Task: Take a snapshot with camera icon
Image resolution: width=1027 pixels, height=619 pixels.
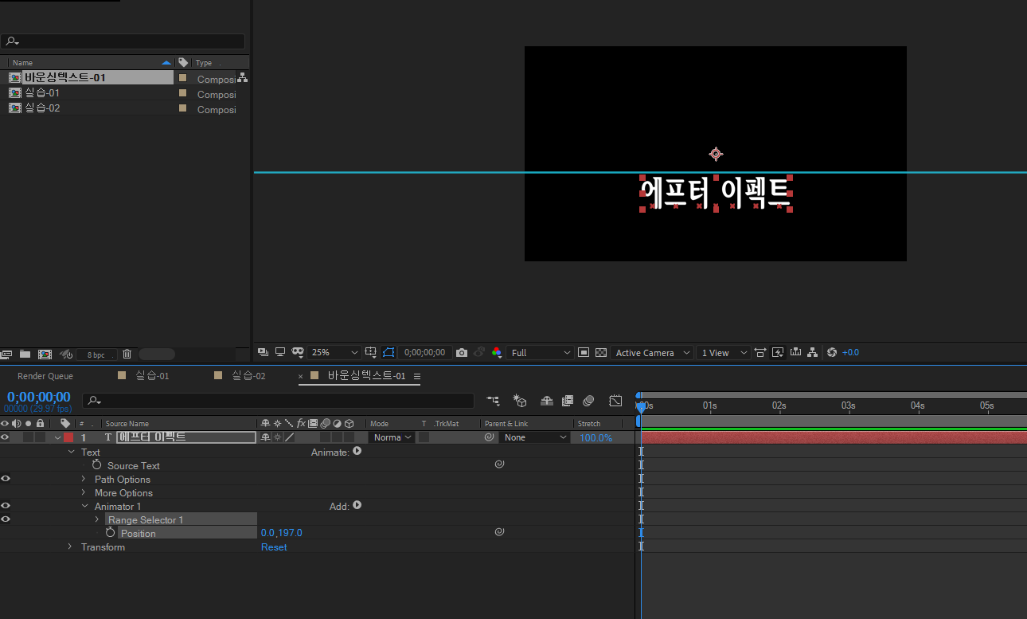Action: click(x=461, y=352)
